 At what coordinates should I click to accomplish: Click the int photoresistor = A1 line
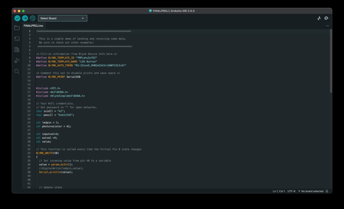tap(53, 126)
